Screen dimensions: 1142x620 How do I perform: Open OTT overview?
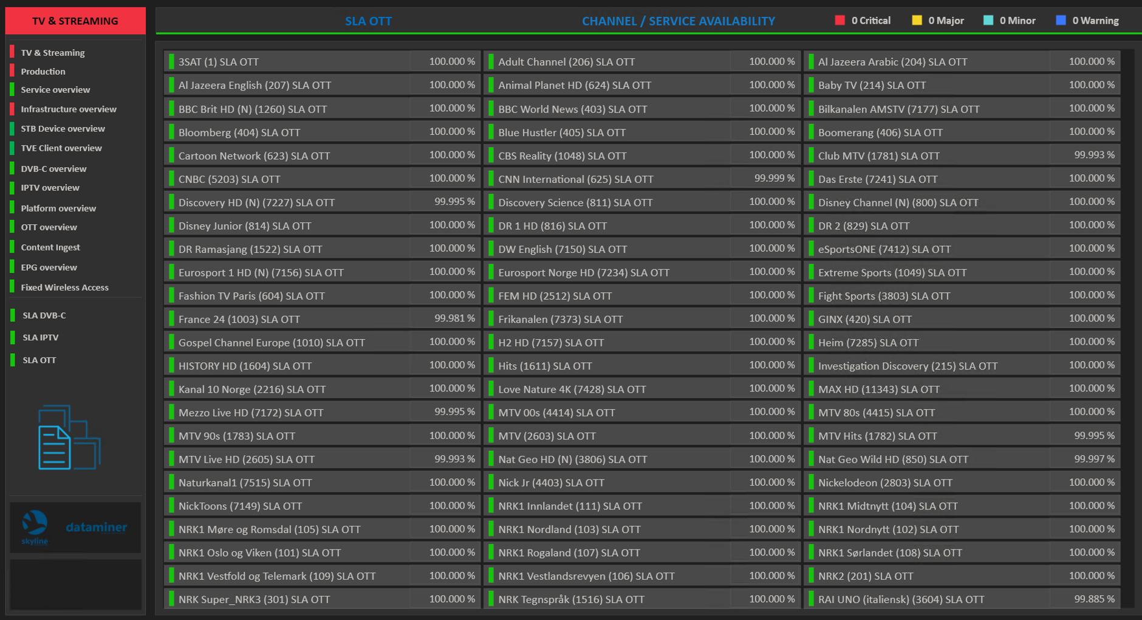click(x=49, y=227)
